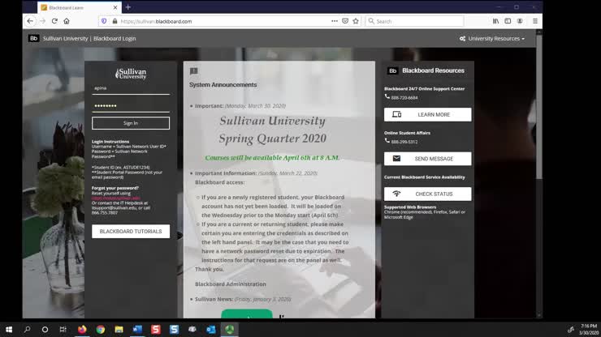Open the red S app on taskbar
601x337 pixels.
[156, 330]
